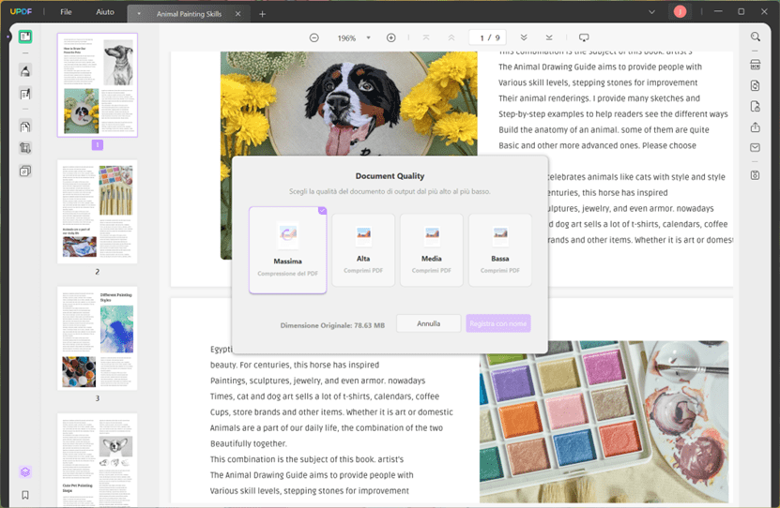Open the OCR recognition tool
Screen dimensions: 780x508
tap(756, 65)
